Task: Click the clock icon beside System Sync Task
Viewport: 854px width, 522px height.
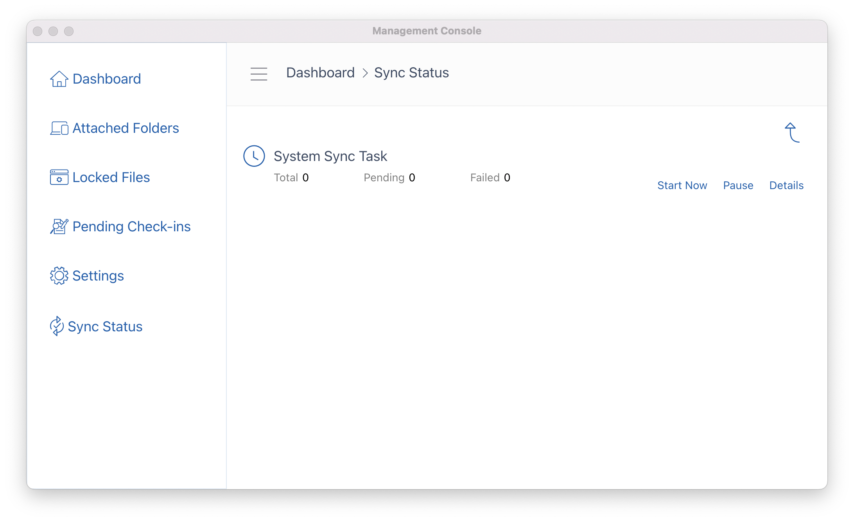Action: click(254, 156)
